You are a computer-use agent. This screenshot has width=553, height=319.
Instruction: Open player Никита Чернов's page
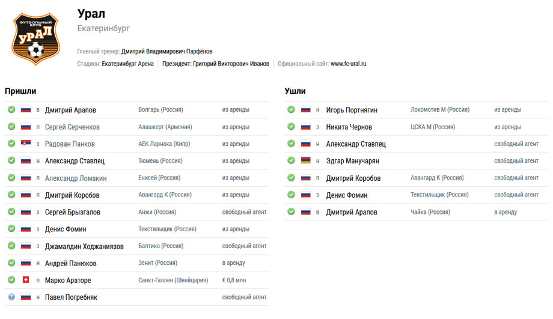349,127
